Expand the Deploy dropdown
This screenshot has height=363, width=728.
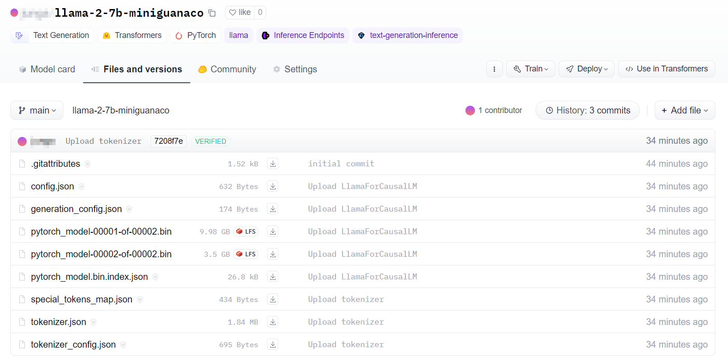587,69
